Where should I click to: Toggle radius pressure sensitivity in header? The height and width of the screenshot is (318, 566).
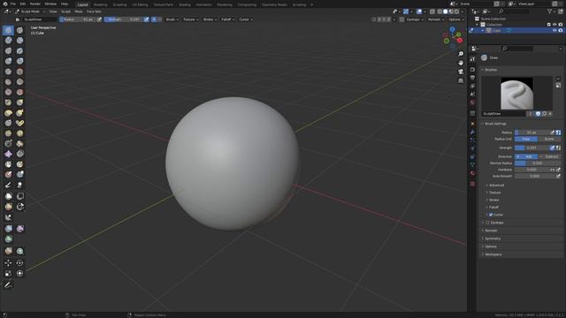(99, 19)
